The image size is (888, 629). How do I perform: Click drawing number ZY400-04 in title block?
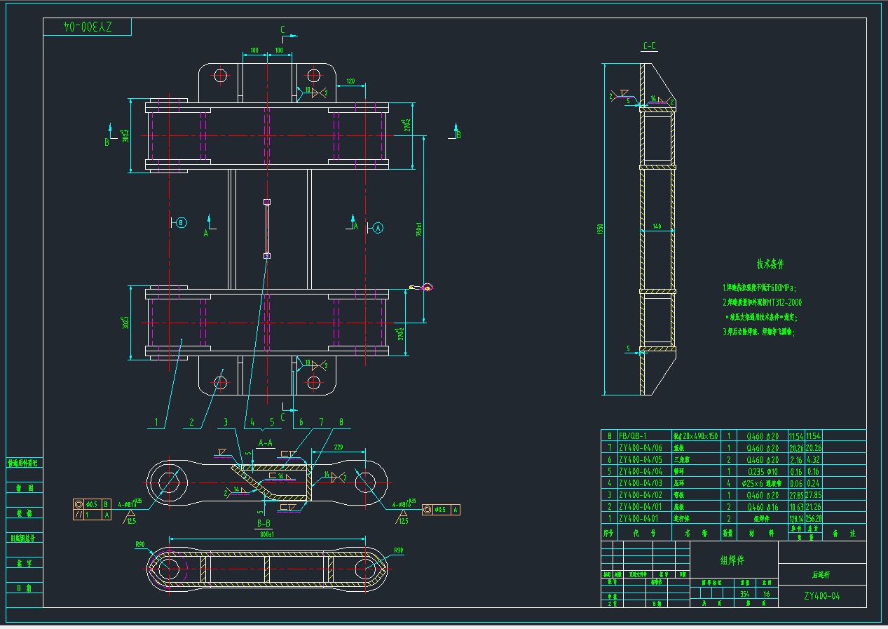point(821,597)
